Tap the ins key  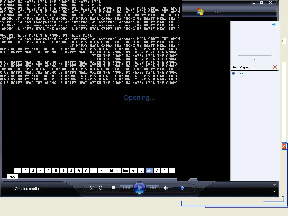(x=125, y=170)
